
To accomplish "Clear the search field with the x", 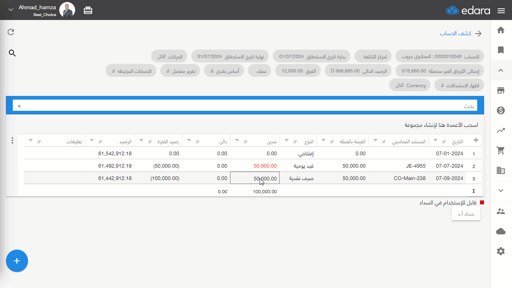I will coord(19,106).
